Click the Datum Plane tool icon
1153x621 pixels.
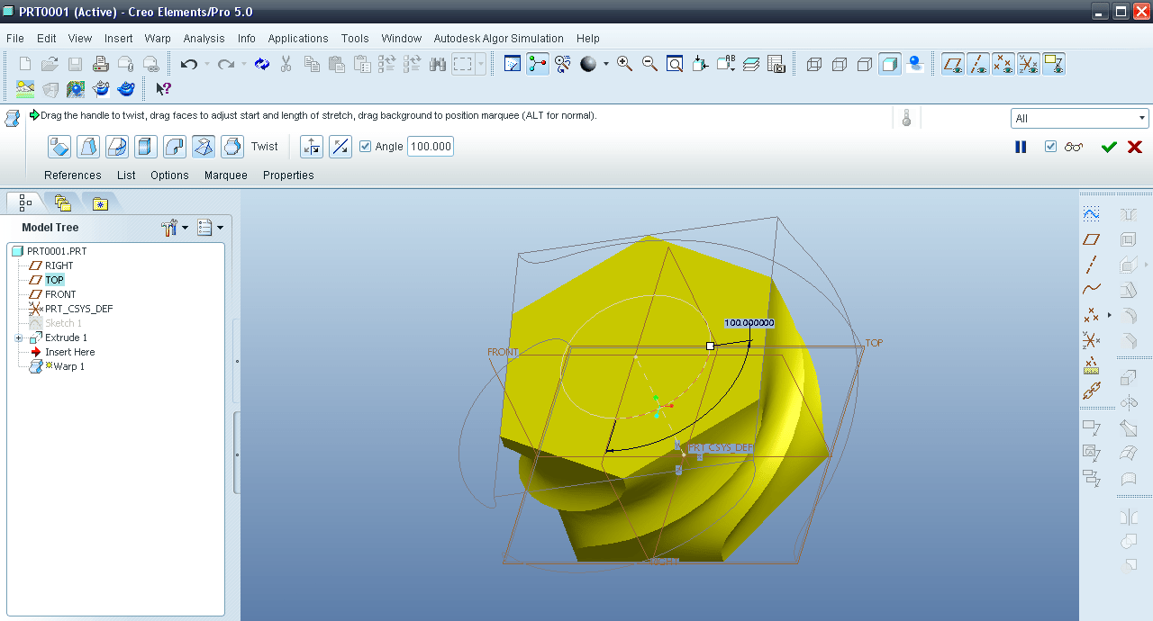[x=1091, y=239]
